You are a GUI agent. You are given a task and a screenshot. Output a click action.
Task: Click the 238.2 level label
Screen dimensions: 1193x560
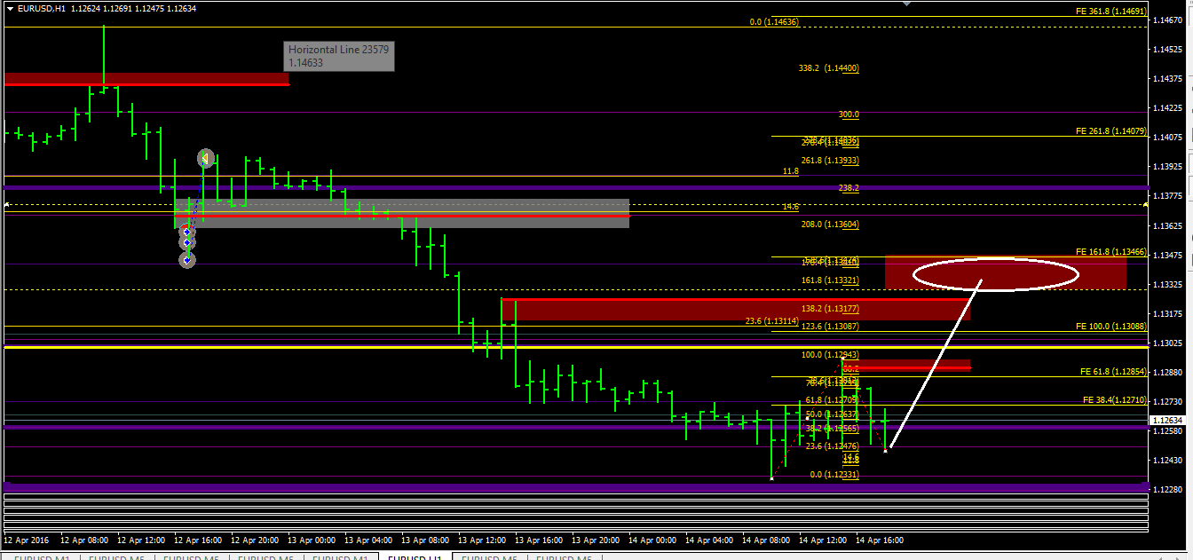point(849,188)
